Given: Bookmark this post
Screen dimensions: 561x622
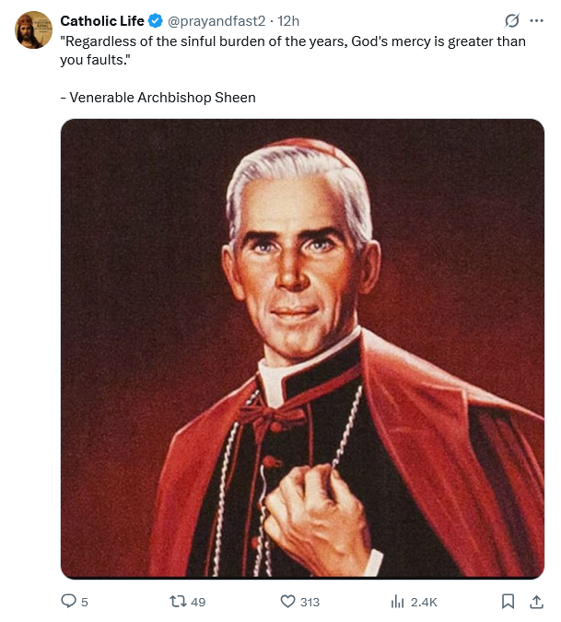Looking at the screenshot, I should (x=508, y=602).
